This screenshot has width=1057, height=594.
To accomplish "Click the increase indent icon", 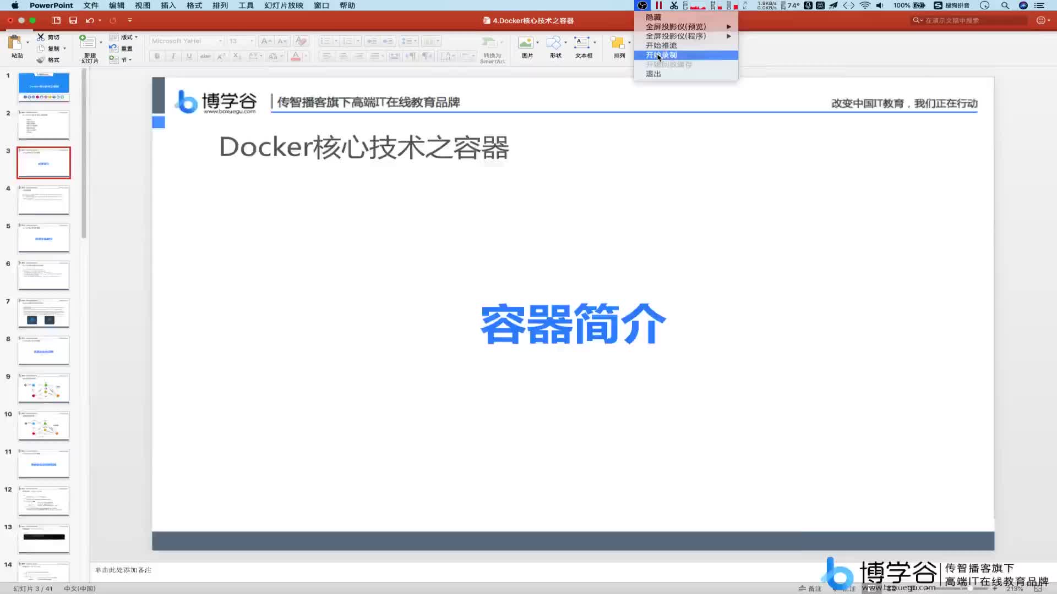I will tap(388, 41).
